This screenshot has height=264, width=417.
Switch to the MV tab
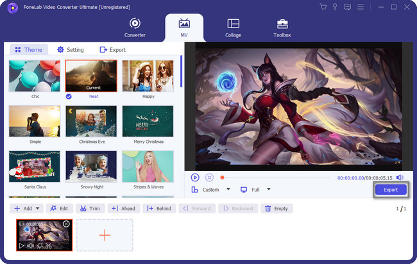[184, 28]
